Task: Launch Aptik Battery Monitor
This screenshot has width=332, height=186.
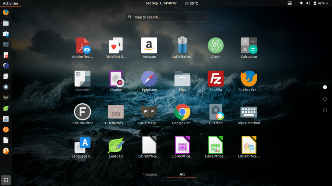Action: tap(182, 48)
